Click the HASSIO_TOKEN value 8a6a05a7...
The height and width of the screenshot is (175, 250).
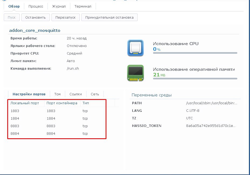tap(211, 126)
